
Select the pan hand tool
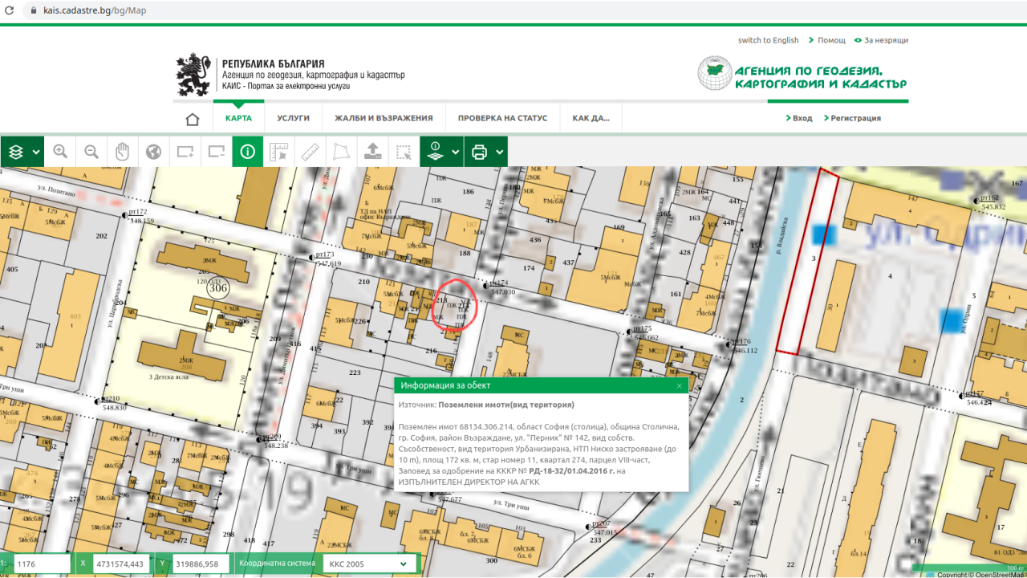123,152
